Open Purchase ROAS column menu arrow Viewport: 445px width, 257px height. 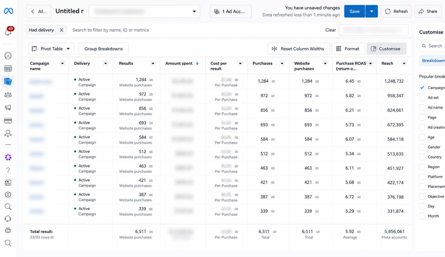point(371,63)
